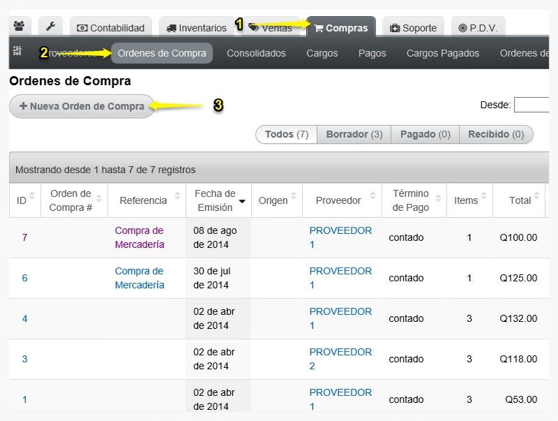Filter by Borrador (3)
This screenshot has height=421, width=558.
[x=354, y=134]
